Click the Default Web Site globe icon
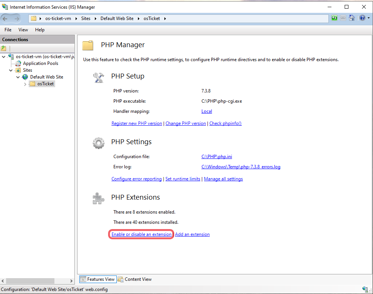This screenshot has width=373, height=294. (x=25, y=77)
